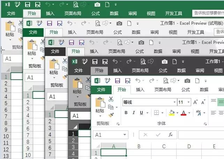
Task: Click spelling check icon in front window toolbar
Action: pyautogui.click(x=107, y=81)
